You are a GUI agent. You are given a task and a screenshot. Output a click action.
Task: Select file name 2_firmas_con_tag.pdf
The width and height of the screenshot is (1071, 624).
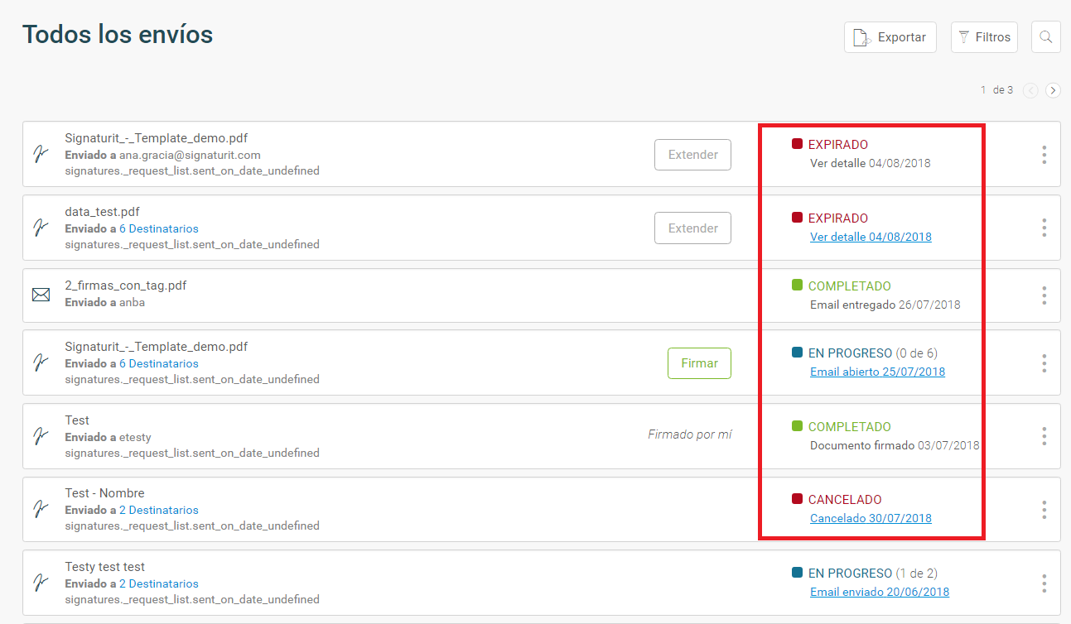[x=126, y=286]
